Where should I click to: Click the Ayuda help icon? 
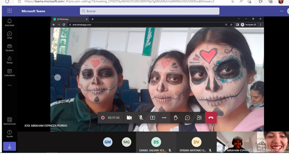[x=9, y=133]
